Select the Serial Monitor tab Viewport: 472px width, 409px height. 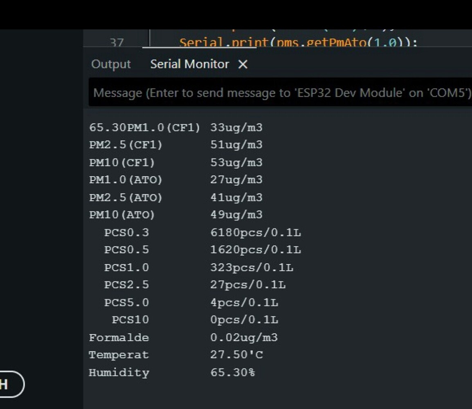pos(189,64)
